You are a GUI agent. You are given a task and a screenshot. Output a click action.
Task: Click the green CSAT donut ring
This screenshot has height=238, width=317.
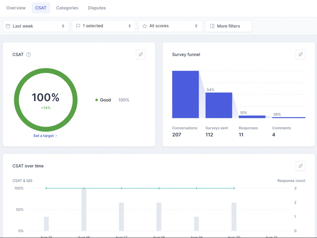click(x=46, y=70)
